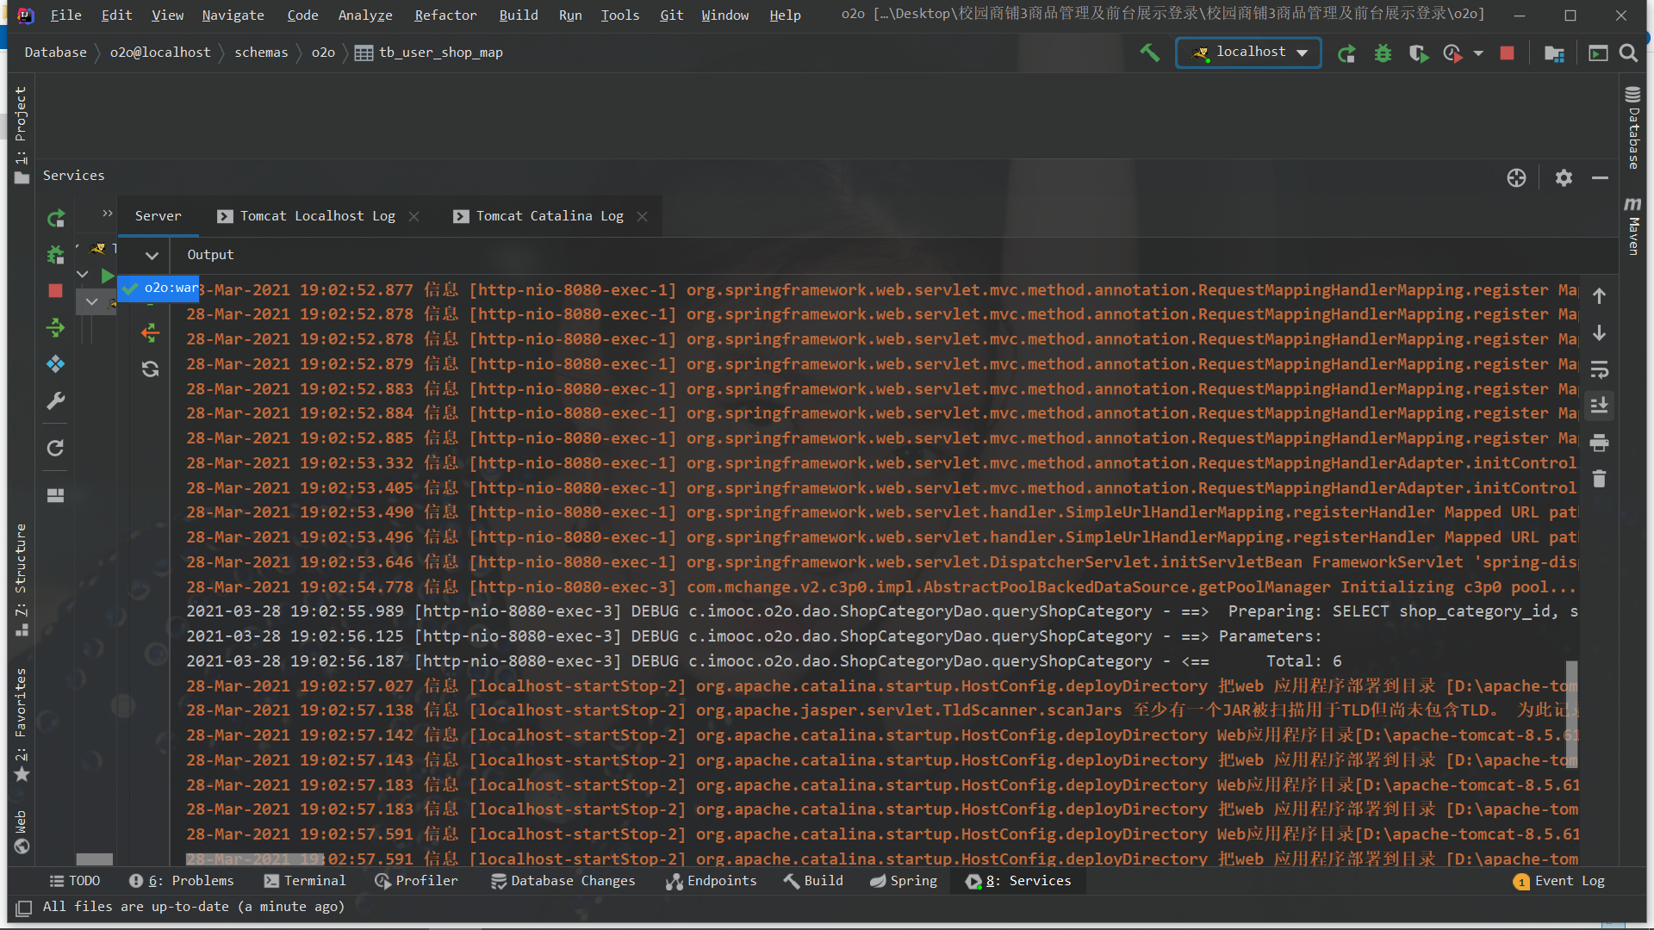Stop localhost with red square in main toolbar
The image size is (1654, 930).
pyautogui.click(x=1507, y=53)
